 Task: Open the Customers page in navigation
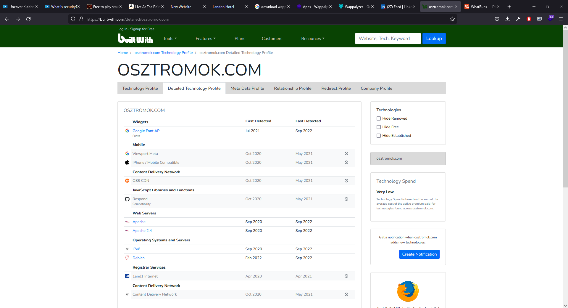272,38
